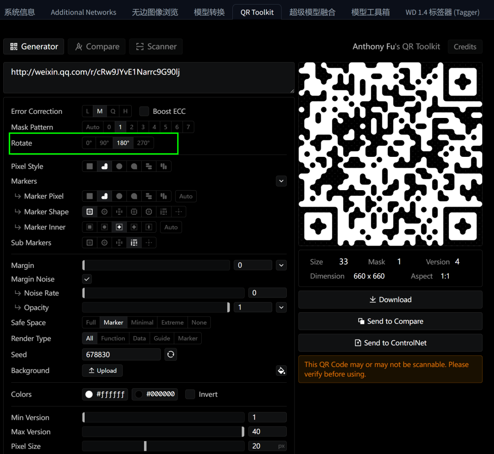
Task: Choose square Marker Inner icon
Action: pos(90,227)
